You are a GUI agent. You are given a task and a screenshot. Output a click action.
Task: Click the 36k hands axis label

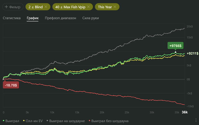click(185, 112)
